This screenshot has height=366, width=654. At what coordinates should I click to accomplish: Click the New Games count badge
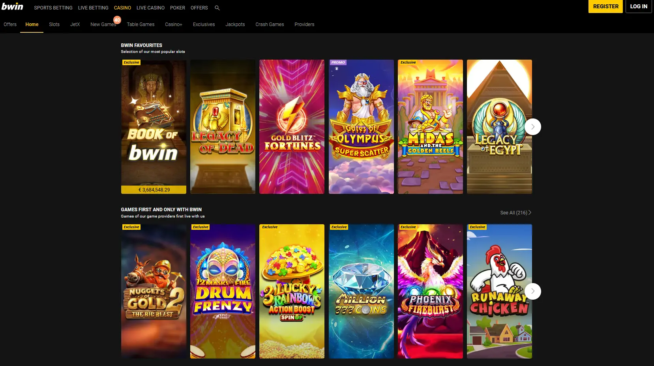pos(117,20)
